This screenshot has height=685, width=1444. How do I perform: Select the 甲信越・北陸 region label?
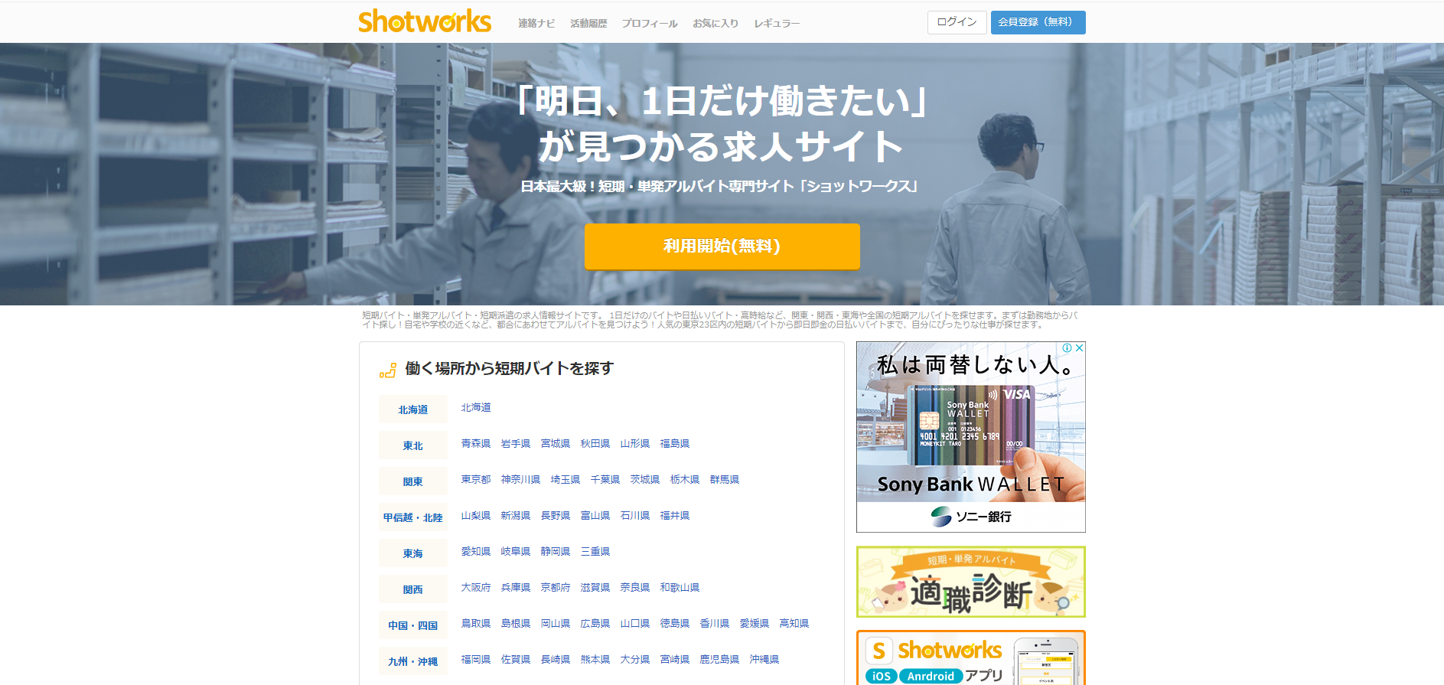click(413, 517)
